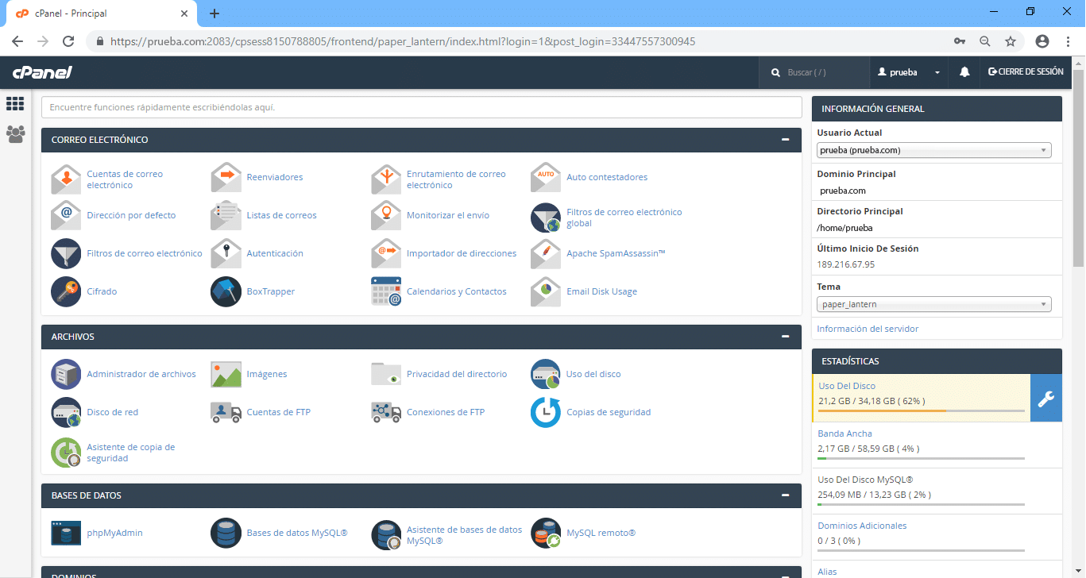This screenshot has height=578, width=1086.
Task: Open the Información del servidor link
Action: coord(868,329)
